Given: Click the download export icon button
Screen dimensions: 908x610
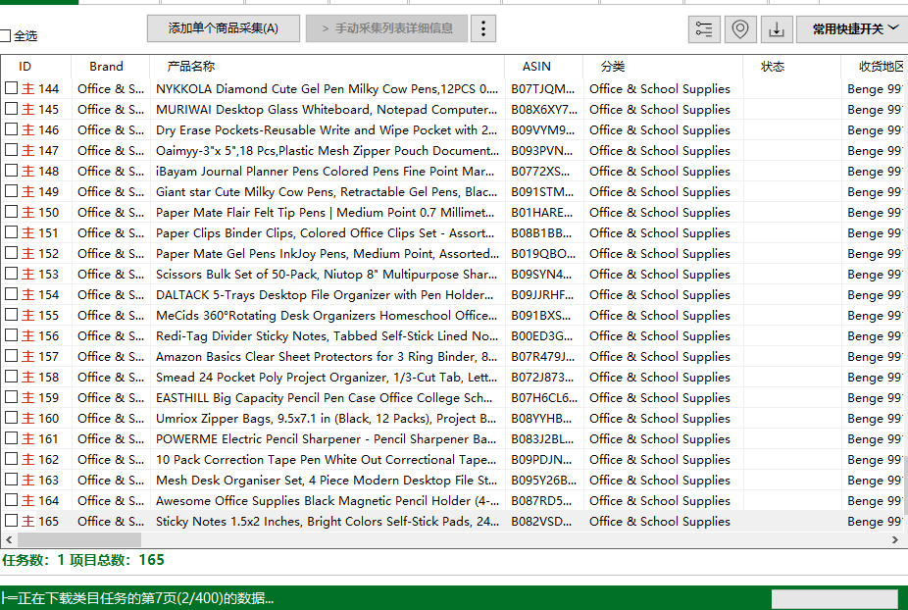Looking at the screenshot, I should (777, 29).
